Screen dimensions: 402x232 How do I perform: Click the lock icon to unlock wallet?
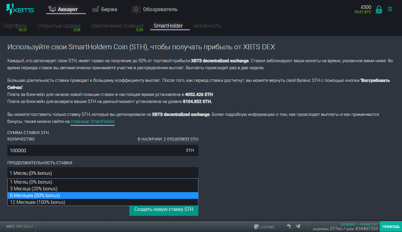pos(379,9)
